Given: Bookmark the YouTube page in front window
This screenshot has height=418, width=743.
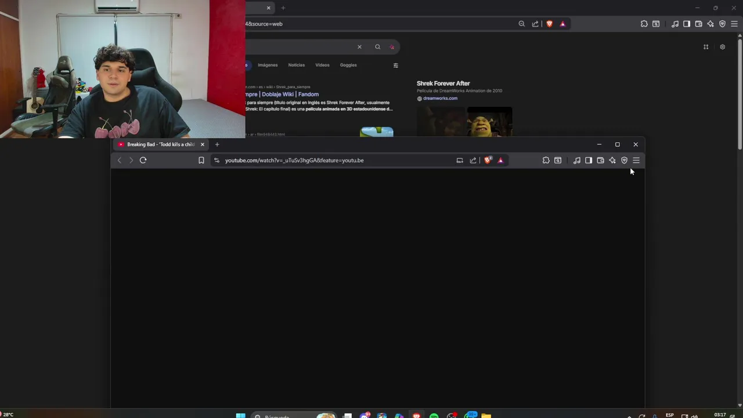Looking at the screenshot, I should click(x=201, y=160).
